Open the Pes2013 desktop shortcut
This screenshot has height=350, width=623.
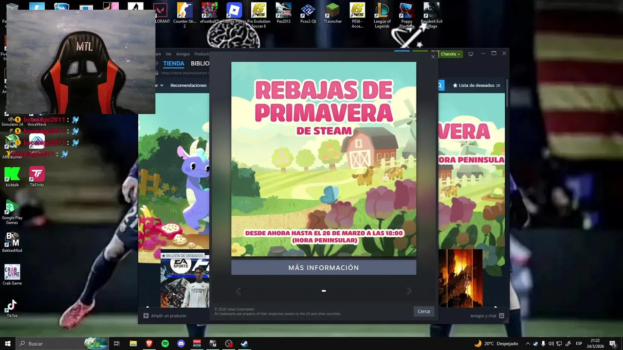coord(283,14)
